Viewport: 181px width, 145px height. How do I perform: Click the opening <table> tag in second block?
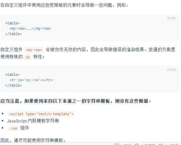13,75
